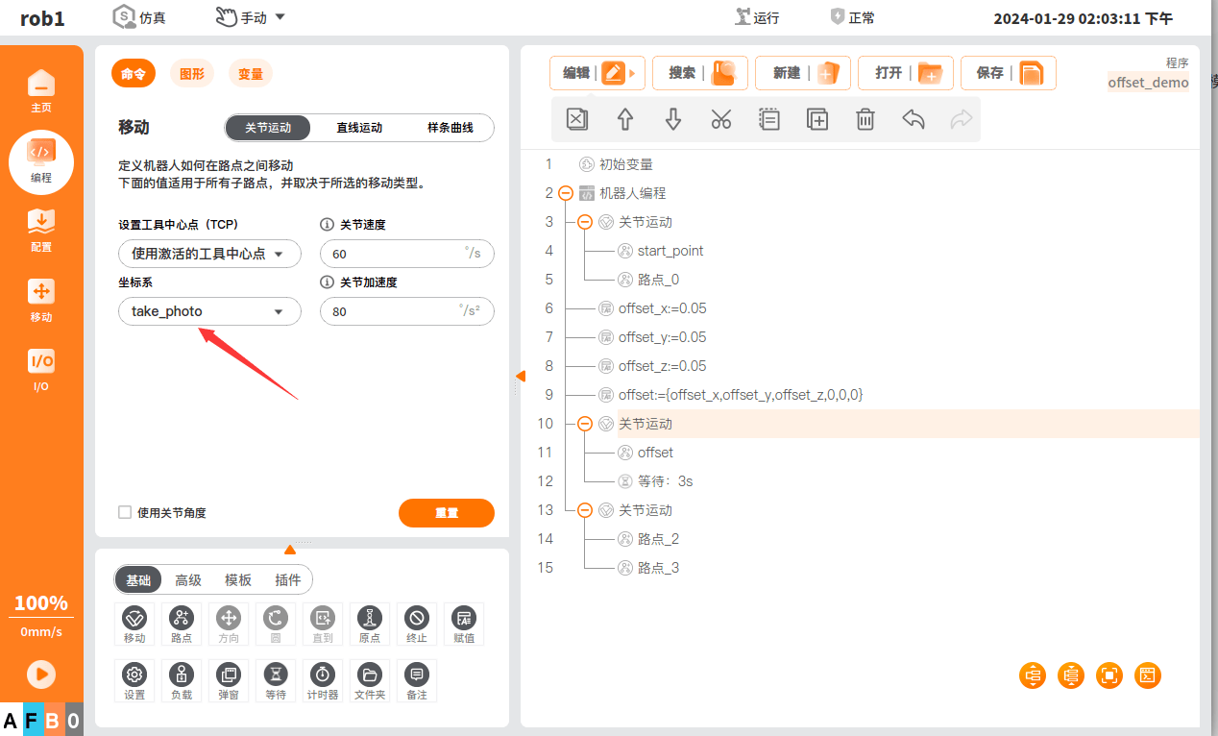Add an assignment (赋值) command icon
Screen dimensions: 1218x736
click(x=464, y=624)
